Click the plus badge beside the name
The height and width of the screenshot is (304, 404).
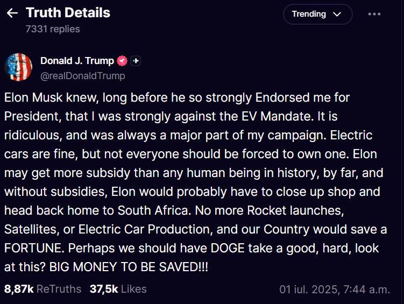[x=136, y=61]
